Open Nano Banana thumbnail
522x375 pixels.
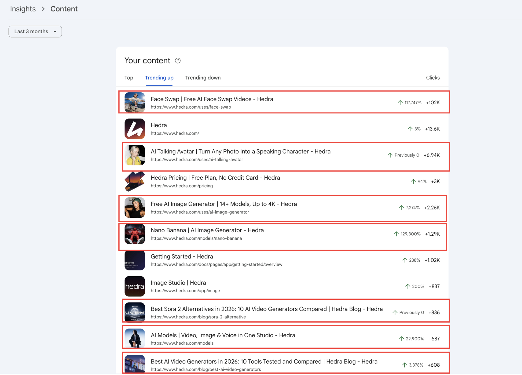tap(135, 234)
